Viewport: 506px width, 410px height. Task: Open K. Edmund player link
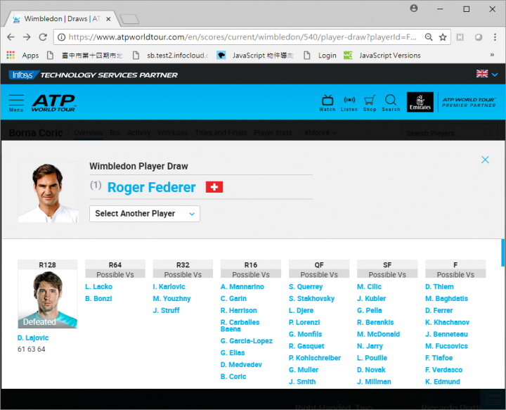pos(443,382)
